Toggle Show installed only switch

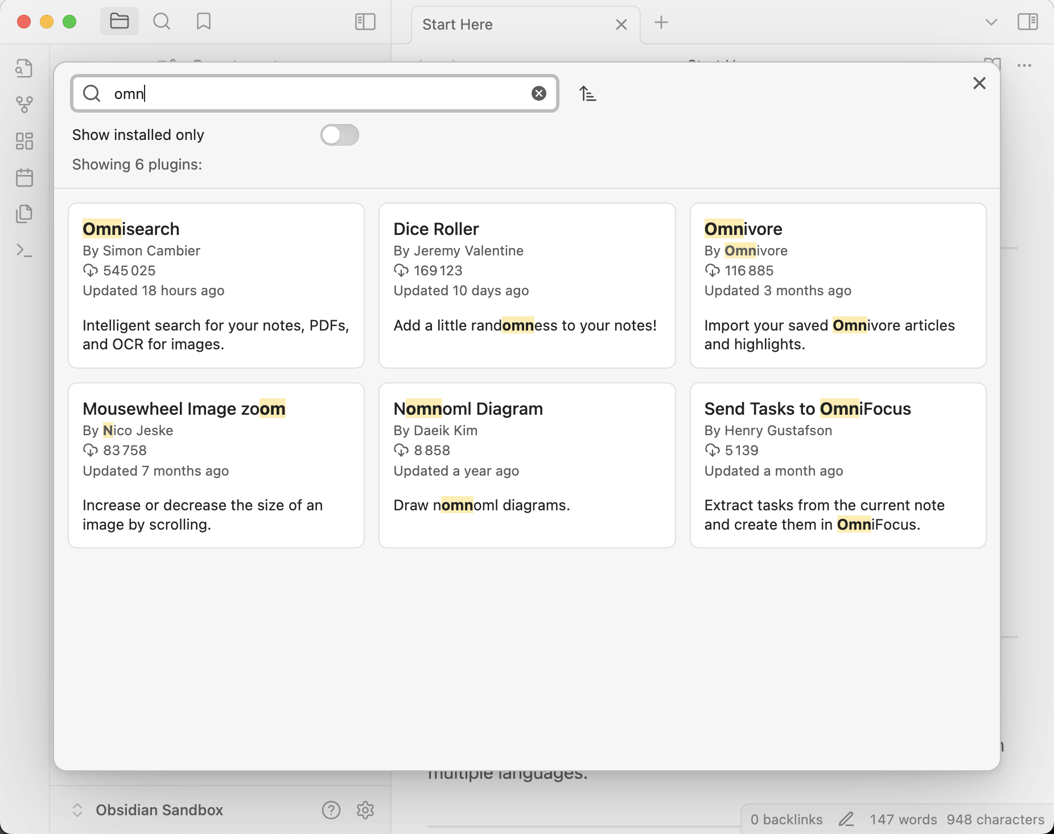339,135
